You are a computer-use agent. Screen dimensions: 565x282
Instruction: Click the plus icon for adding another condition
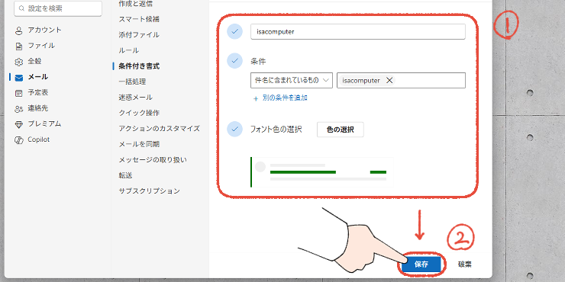[256, 98]
